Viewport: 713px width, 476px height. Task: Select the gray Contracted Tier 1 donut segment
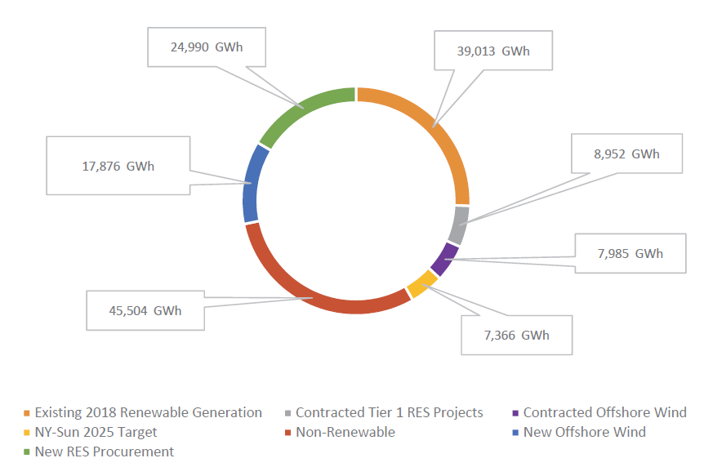coord(461,225)
